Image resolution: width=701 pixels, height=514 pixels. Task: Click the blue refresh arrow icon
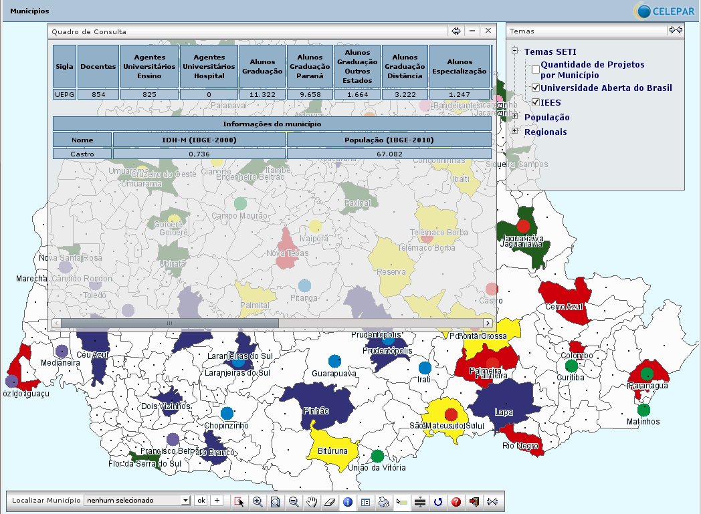(x=438, y=501)
